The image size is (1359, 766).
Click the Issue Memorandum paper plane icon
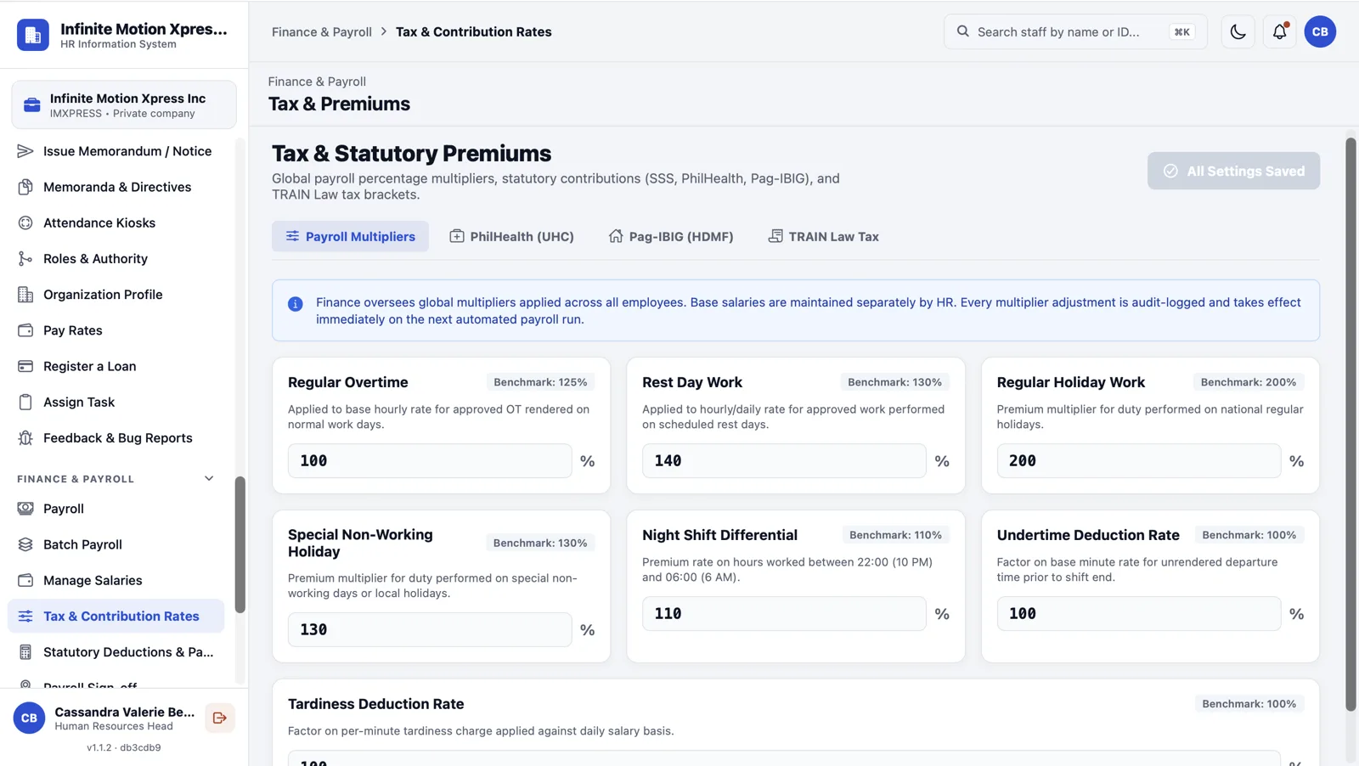[x=25, y=151]
